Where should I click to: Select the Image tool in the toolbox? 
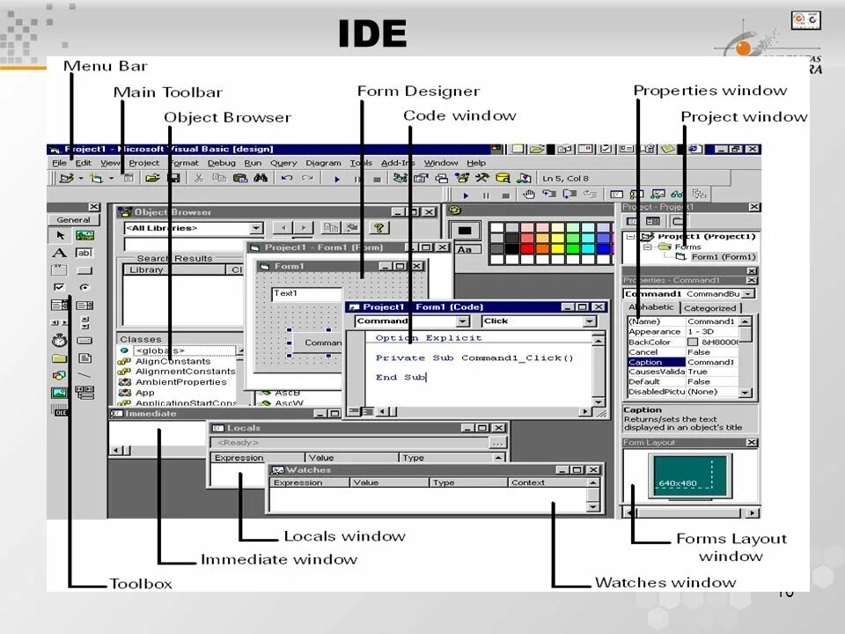coord(59,393)
